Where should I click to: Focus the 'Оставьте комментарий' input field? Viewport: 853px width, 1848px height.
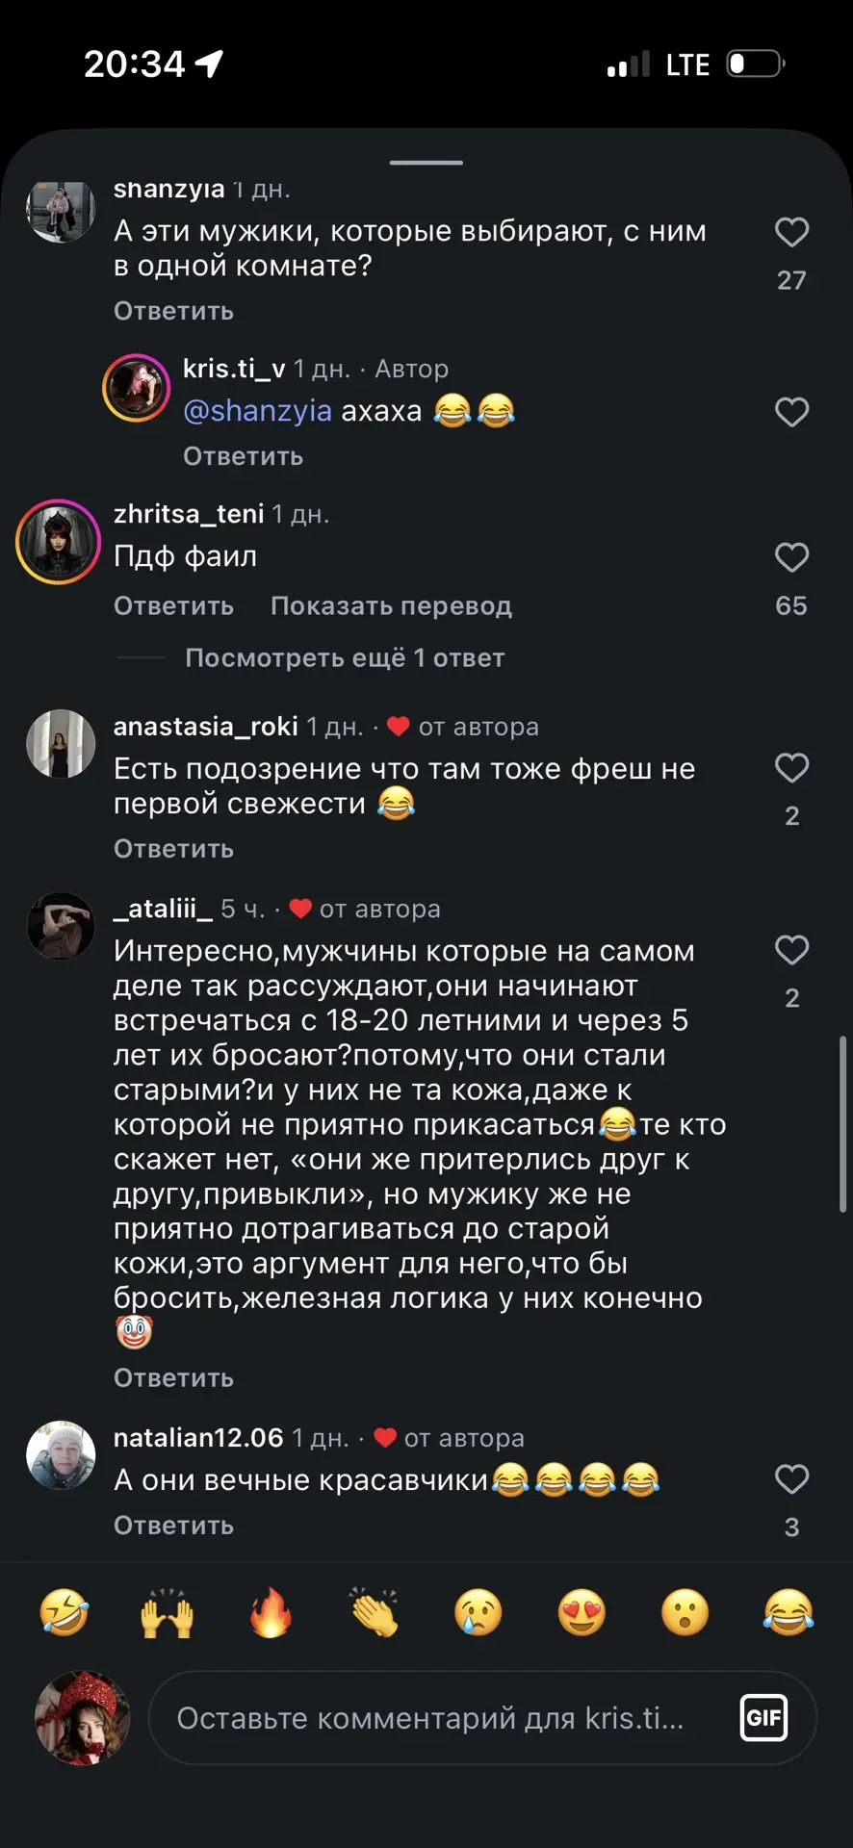tap(482, 1718)
